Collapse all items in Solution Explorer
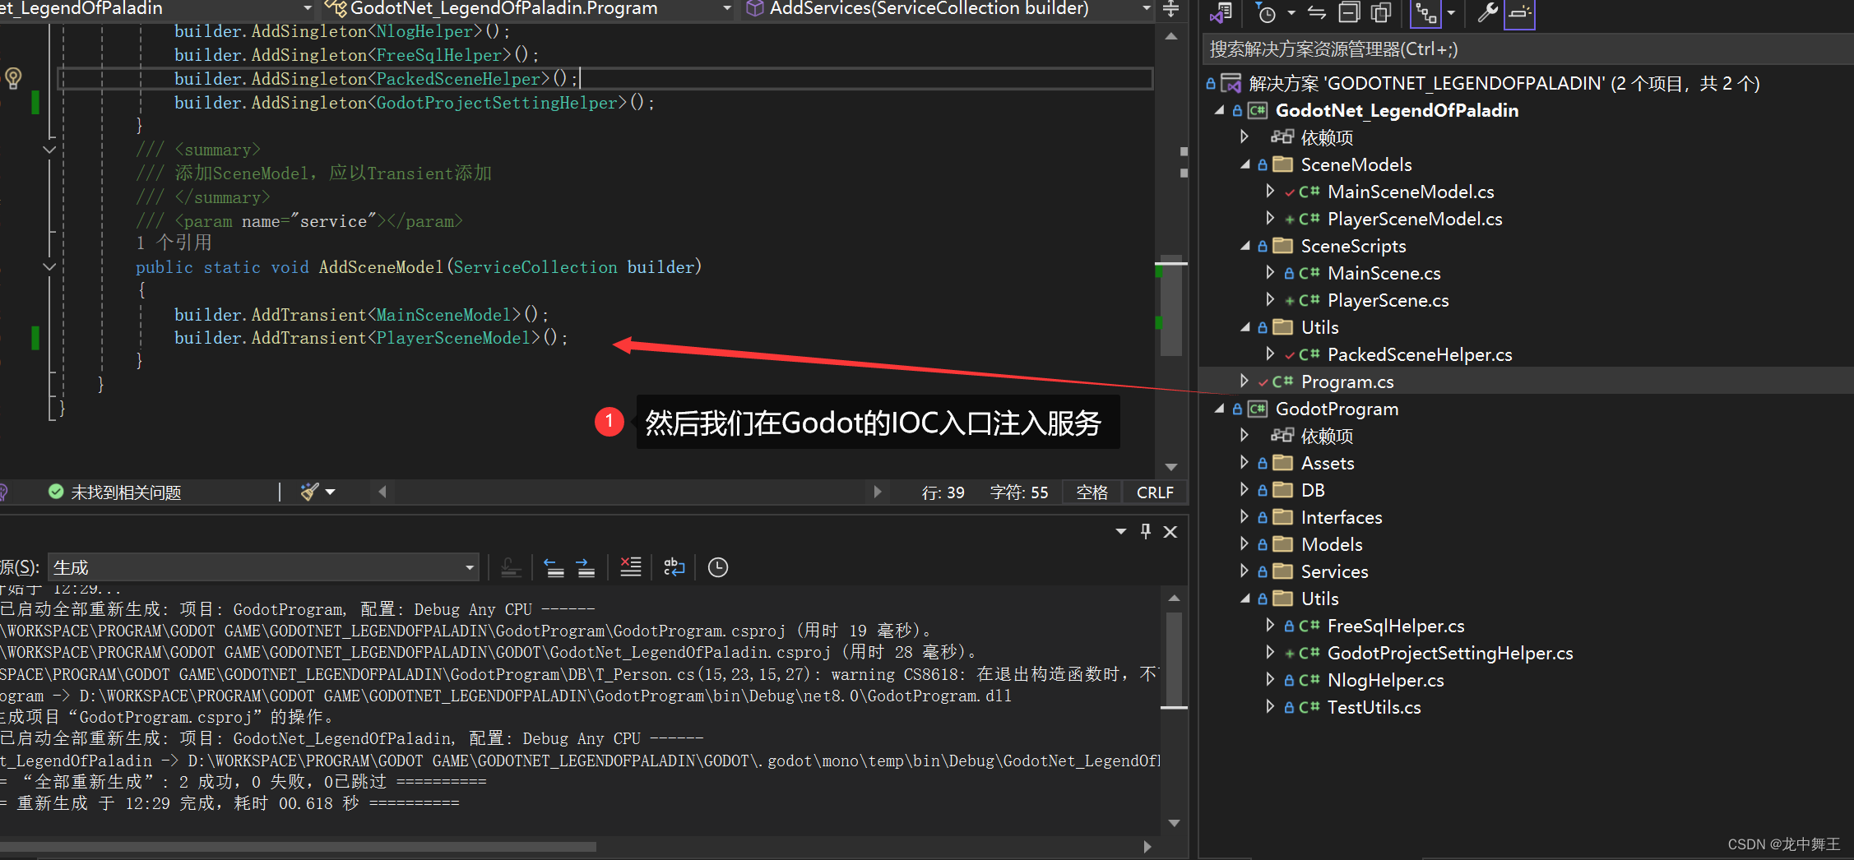 1349,13
